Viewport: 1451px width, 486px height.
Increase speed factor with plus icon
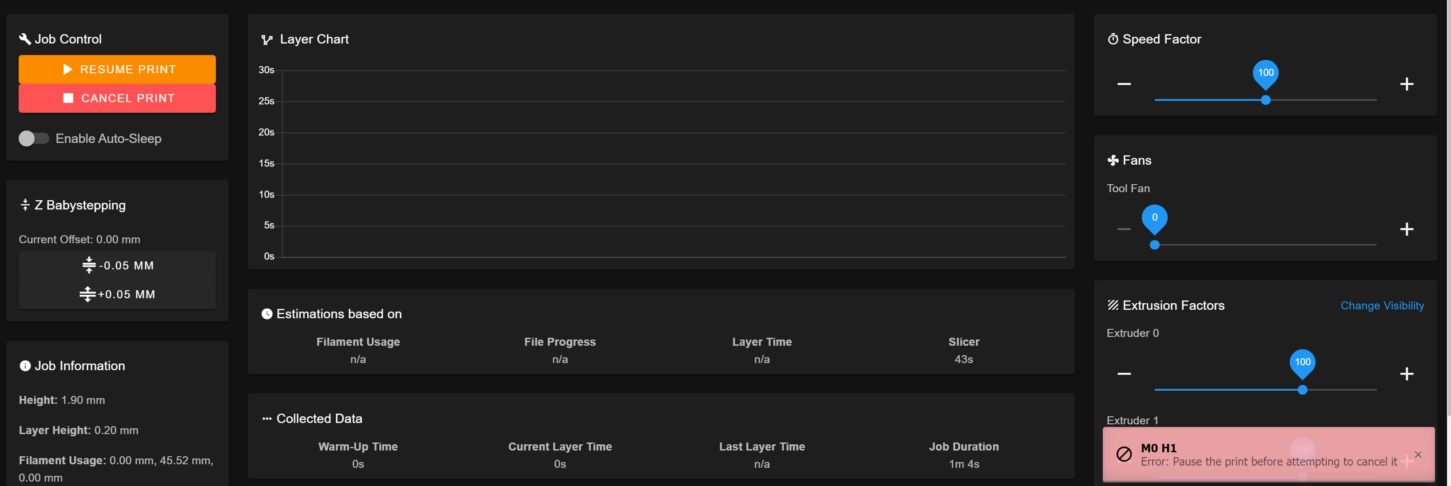point(1407,84)
